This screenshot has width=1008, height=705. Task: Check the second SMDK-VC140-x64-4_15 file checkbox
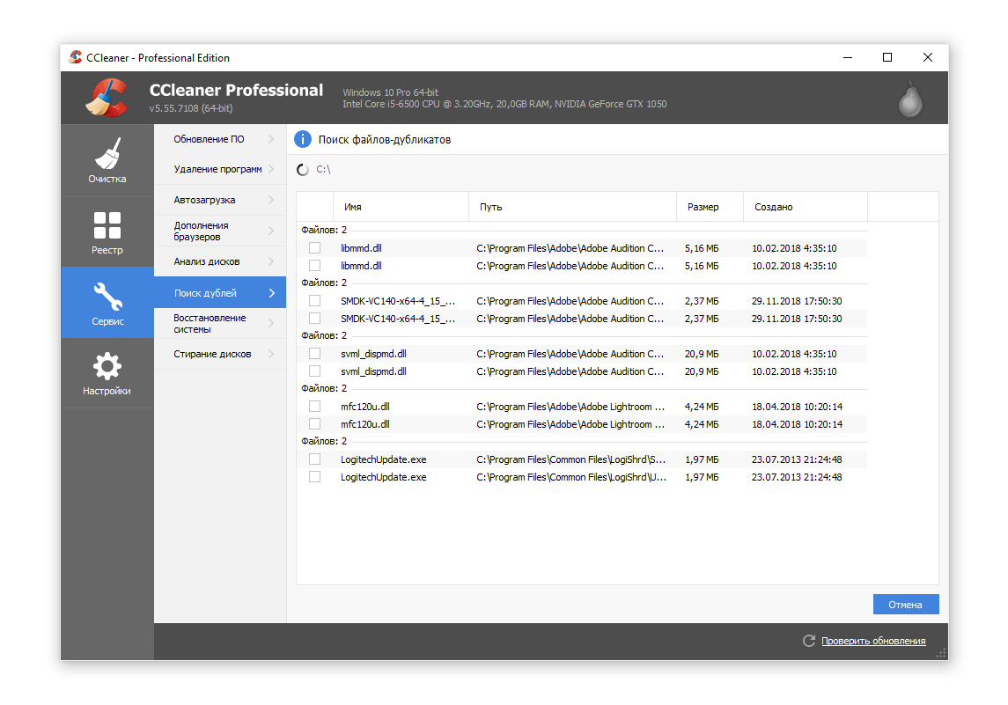(x=314, y=318)
